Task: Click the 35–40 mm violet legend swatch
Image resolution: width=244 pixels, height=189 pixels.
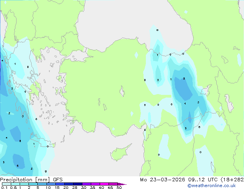Action: coord(95,184)
